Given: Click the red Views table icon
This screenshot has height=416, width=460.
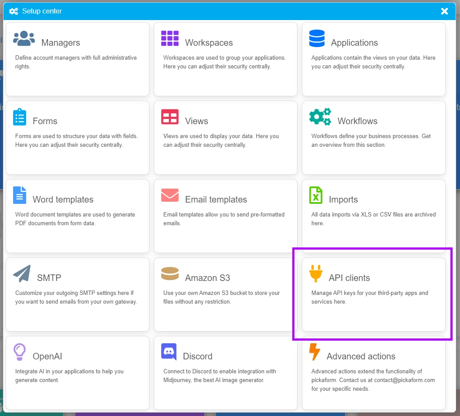Looking at the screenshot, I should [x=170, y=117].
